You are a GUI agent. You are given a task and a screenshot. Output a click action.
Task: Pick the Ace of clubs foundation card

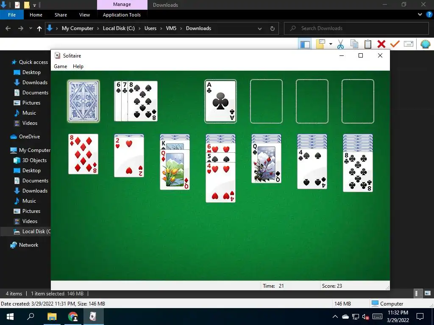[220, 101]
